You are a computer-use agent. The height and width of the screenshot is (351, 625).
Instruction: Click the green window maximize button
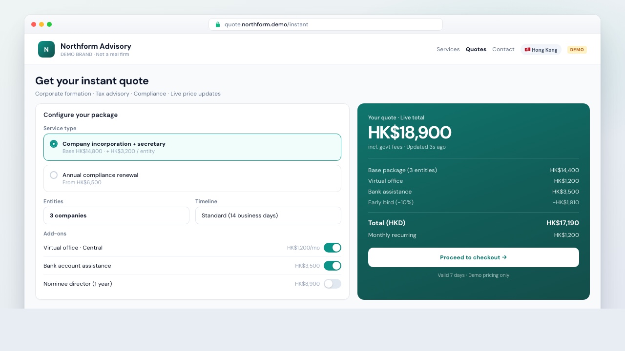click(x=49, y=24)
